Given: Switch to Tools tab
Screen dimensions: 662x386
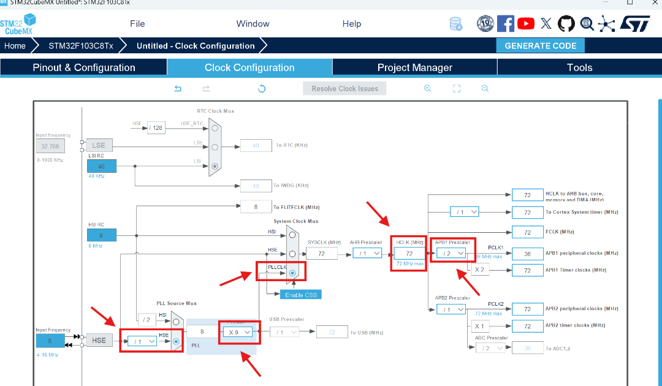Looking at the screenshot, I should (580, 67).
